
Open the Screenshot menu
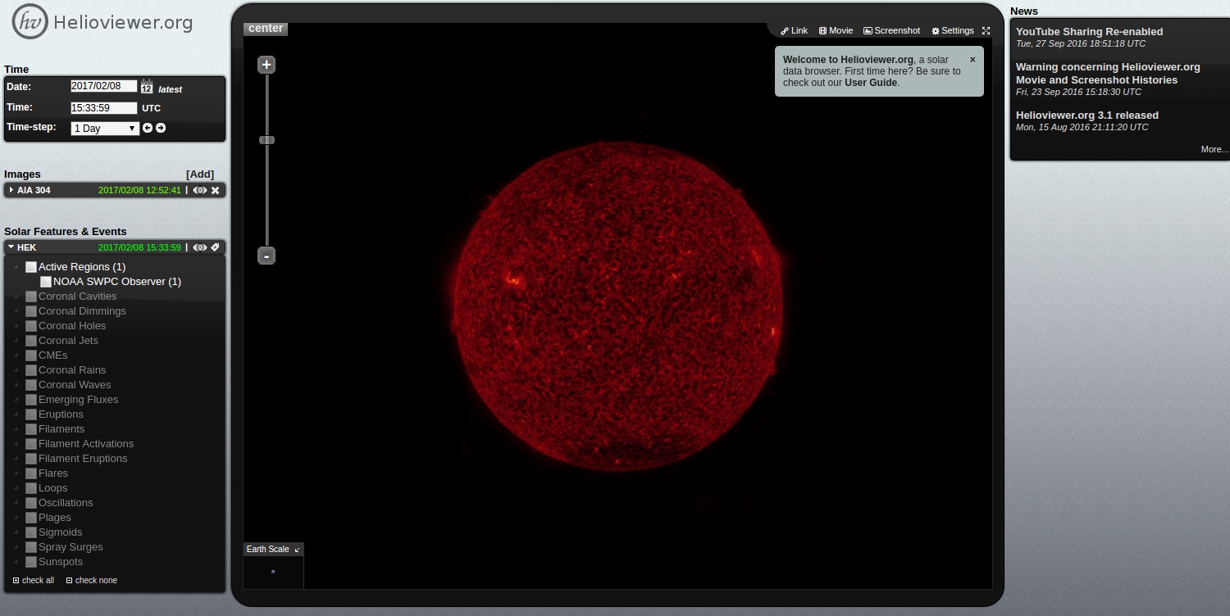pos(891,31)
